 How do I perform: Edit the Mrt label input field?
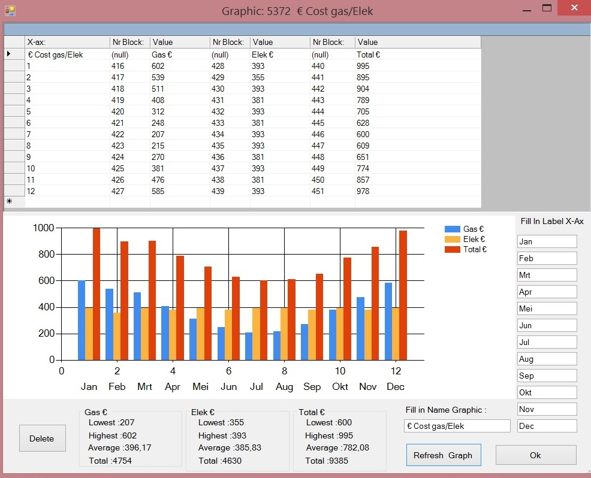click(x=547, y=275)
